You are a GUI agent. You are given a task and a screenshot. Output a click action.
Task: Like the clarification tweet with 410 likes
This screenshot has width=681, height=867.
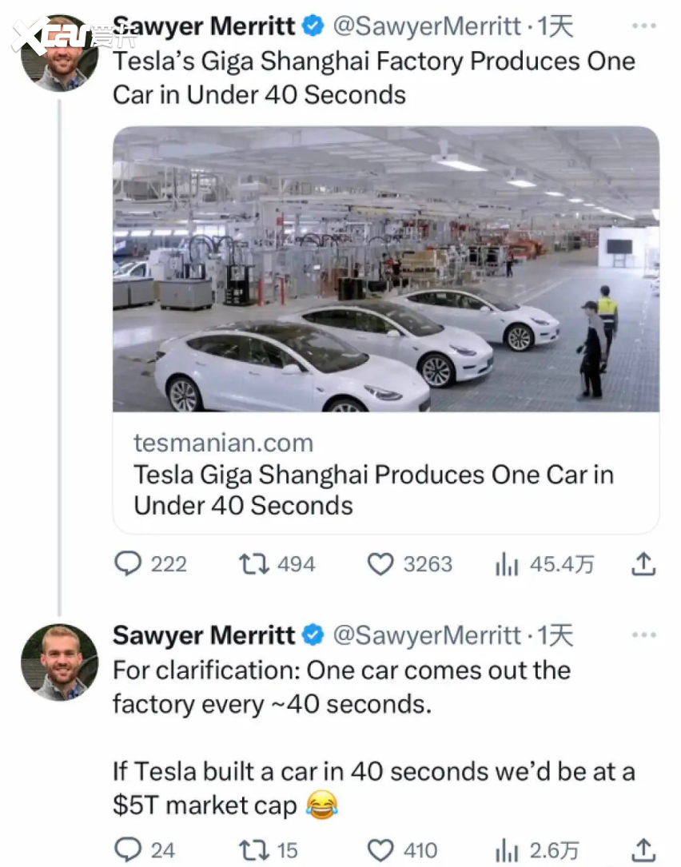(380, 849)
